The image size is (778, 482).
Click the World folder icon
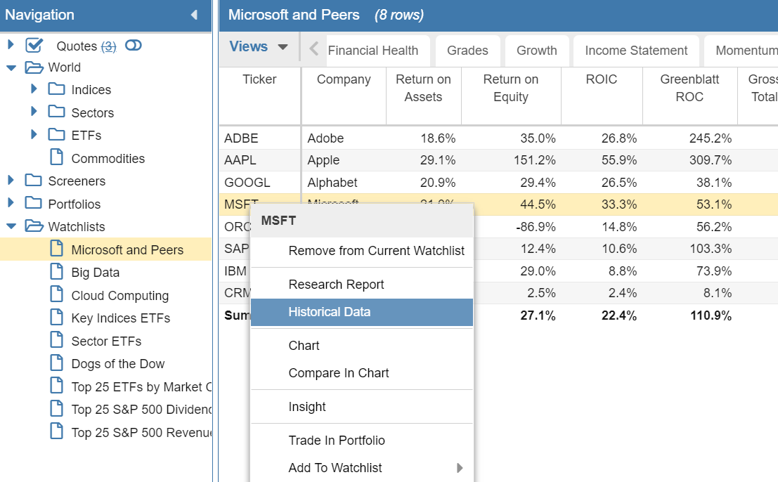(34, 67)
